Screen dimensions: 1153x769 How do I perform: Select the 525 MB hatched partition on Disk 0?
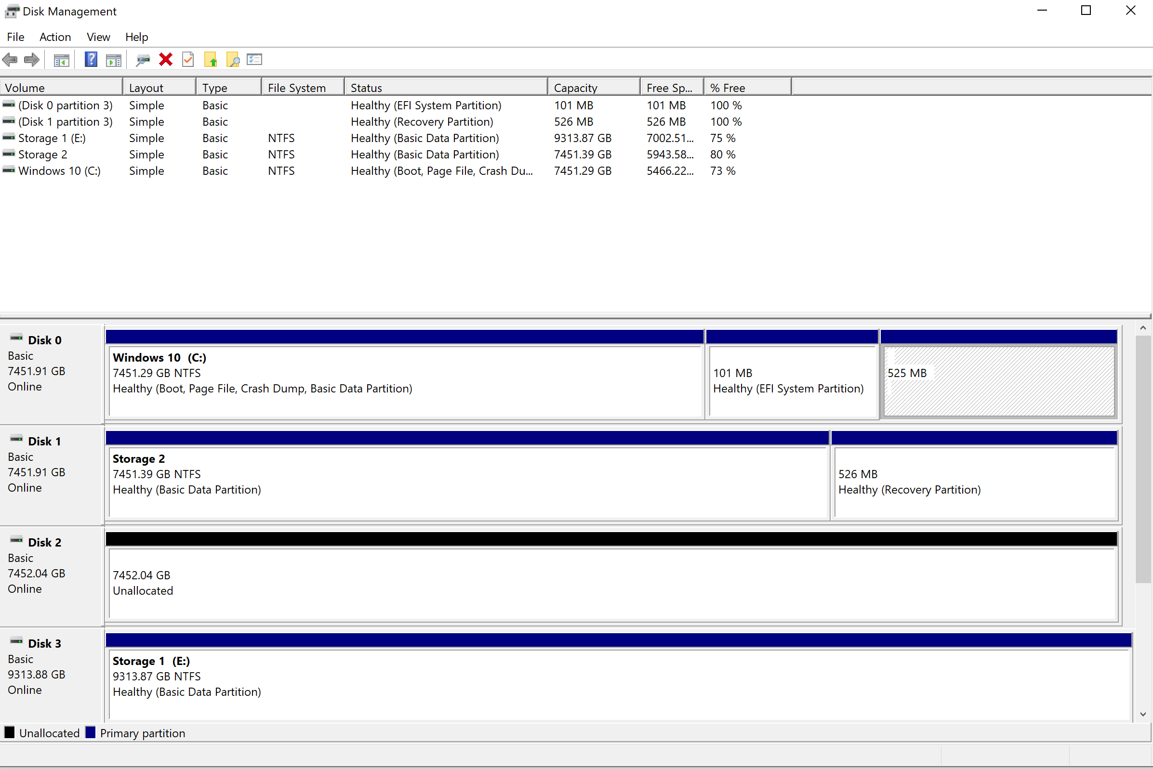tap(998, 381)
